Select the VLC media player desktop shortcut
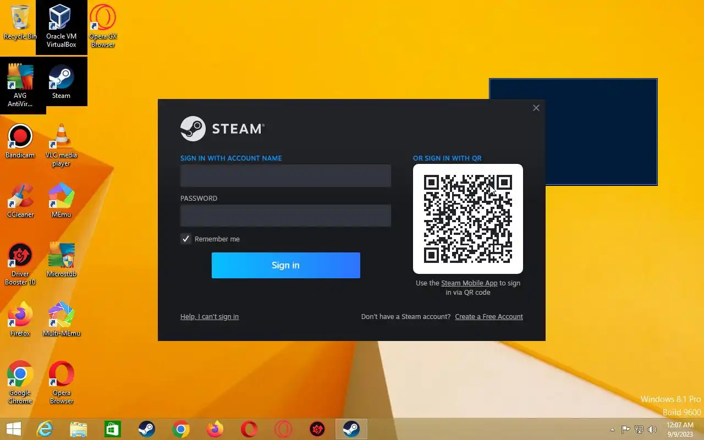This screenshot has height=440, width=704. pyautogui.click(x=61, y=145)
